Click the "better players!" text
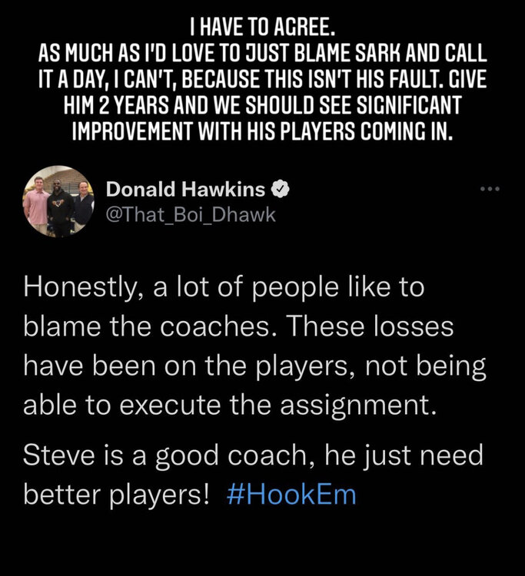 point(116,495)
